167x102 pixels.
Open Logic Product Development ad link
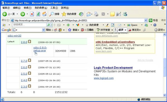113,68
